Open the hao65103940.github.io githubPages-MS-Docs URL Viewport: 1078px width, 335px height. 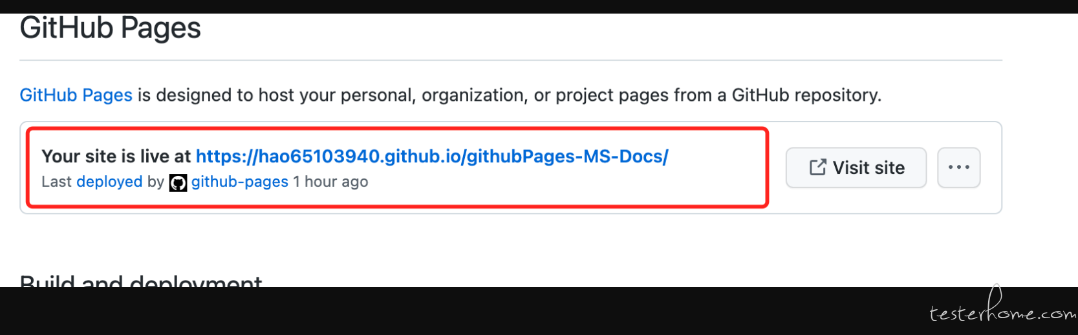[432, 157]
